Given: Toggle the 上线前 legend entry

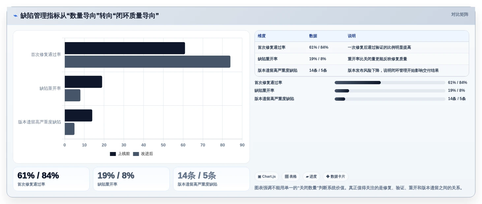Looking at the screenshot, I should 120,154.
